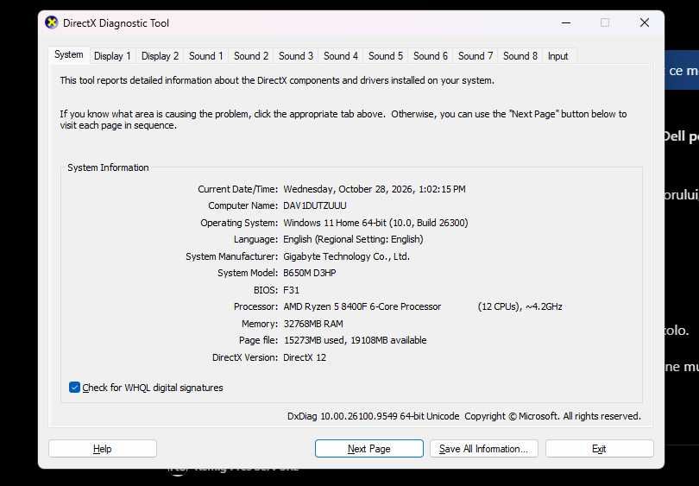The height and width of the screenshot is (486, 699).
Task: Switch to the Sound 1 tab
Action: [206, 56]
